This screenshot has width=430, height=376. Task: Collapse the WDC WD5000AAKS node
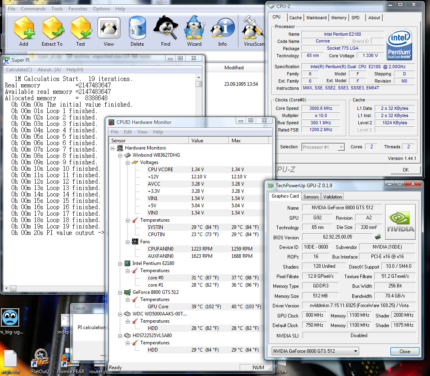(120, 314)
